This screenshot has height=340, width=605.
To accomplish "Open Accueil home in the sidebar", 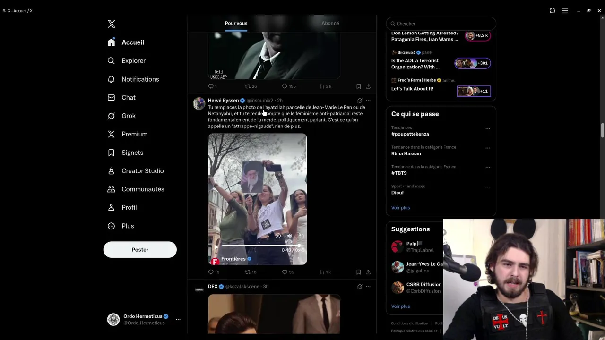I will [126, 42].
